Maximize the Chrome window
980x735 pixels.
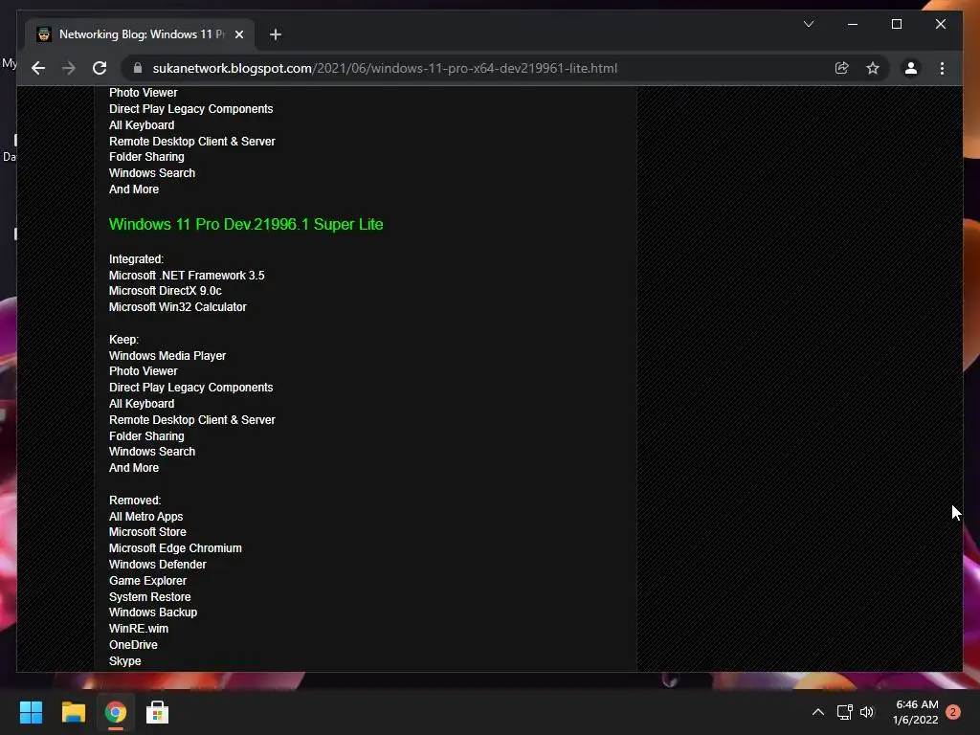(x=896, y=24)
